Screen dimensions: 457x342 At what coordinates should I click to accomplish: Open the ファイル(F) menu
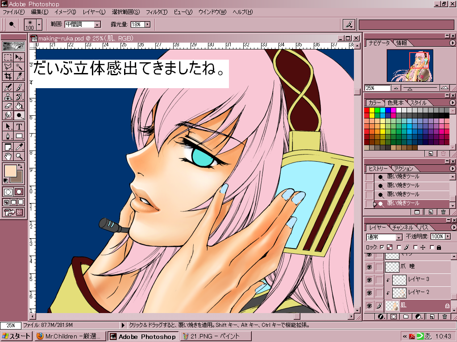[13, 12]
